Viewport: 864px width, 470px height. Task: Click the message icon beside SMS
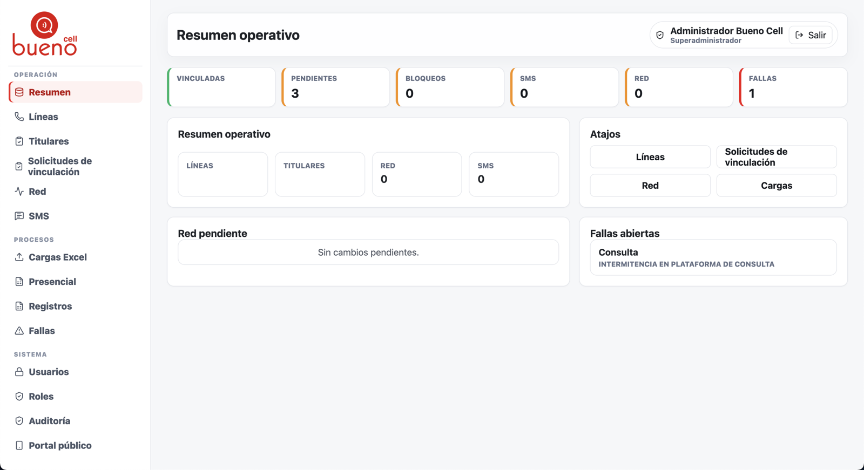pos(19,216)
